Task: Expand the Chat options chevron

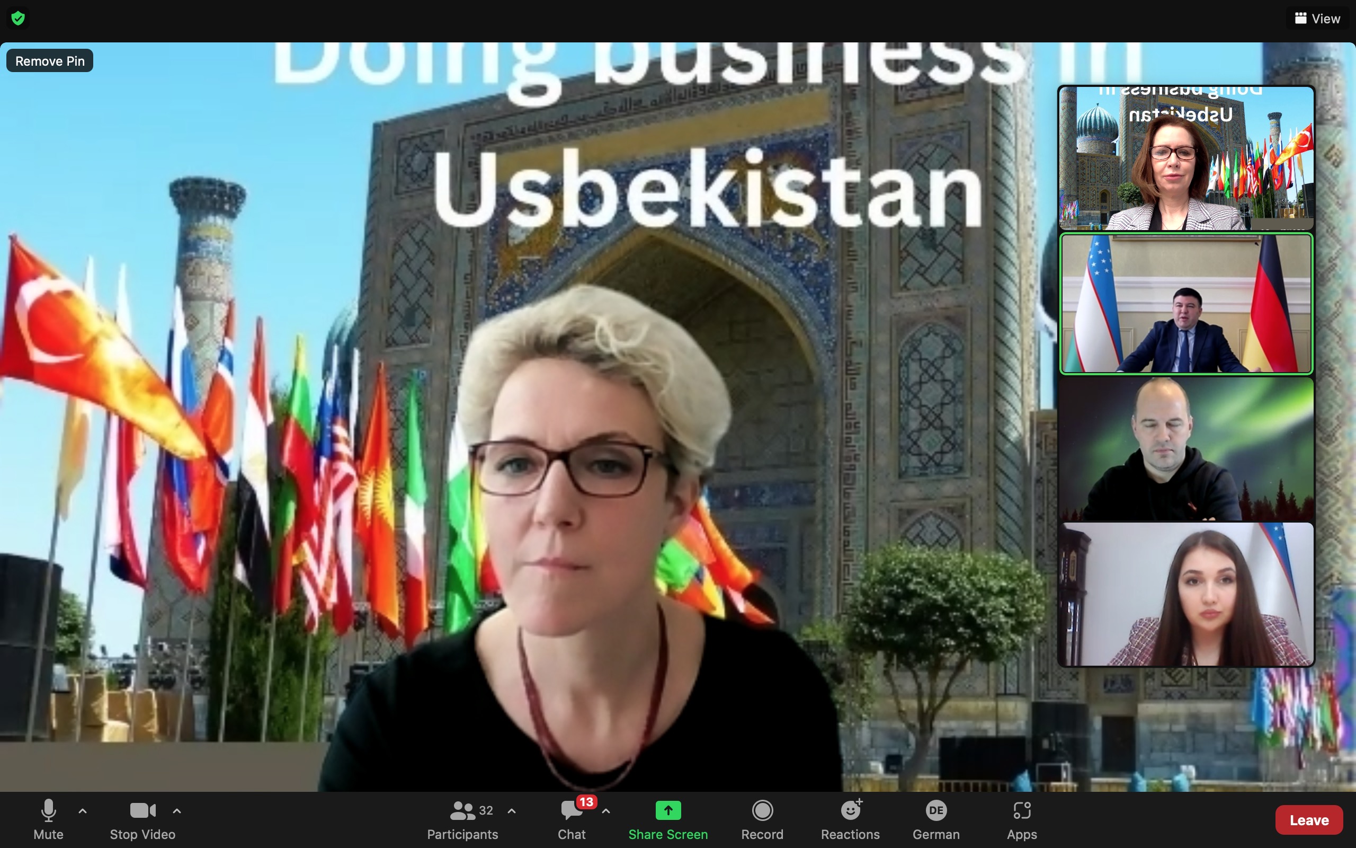Action: 606,810
